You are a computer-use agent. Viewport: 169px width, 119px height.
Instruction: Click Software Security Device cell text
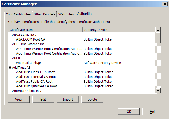point(102,63)
